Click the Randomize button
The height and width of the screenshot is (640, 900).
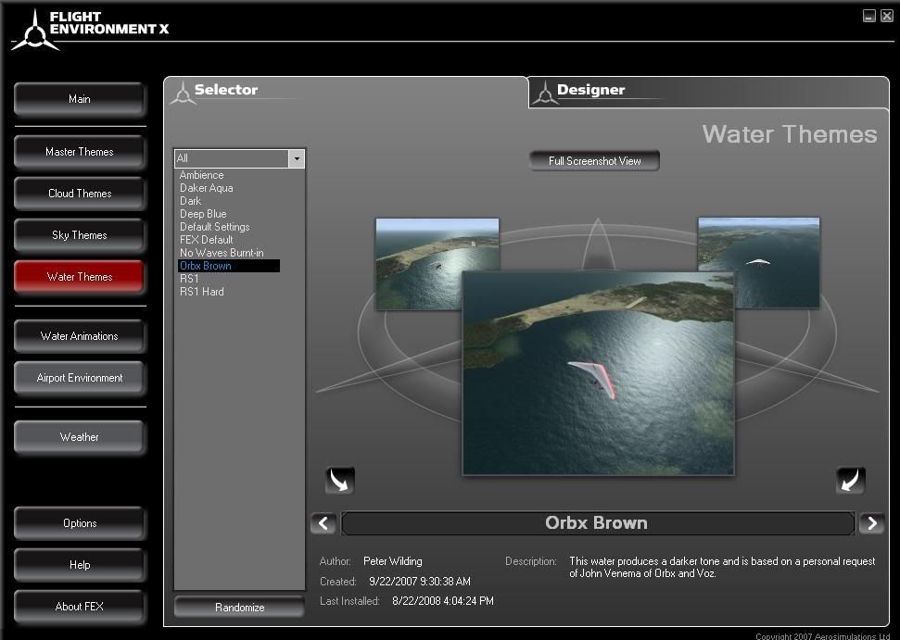point(239,608)
